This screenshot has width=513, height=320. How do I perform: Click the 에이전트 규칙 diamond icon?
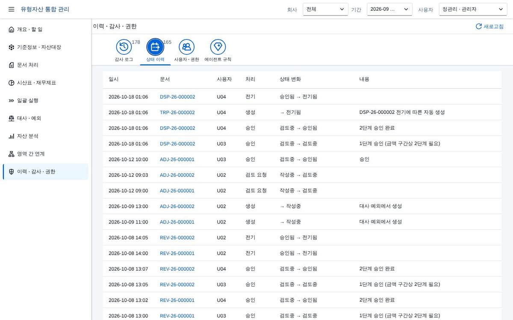tap(218, 47)
